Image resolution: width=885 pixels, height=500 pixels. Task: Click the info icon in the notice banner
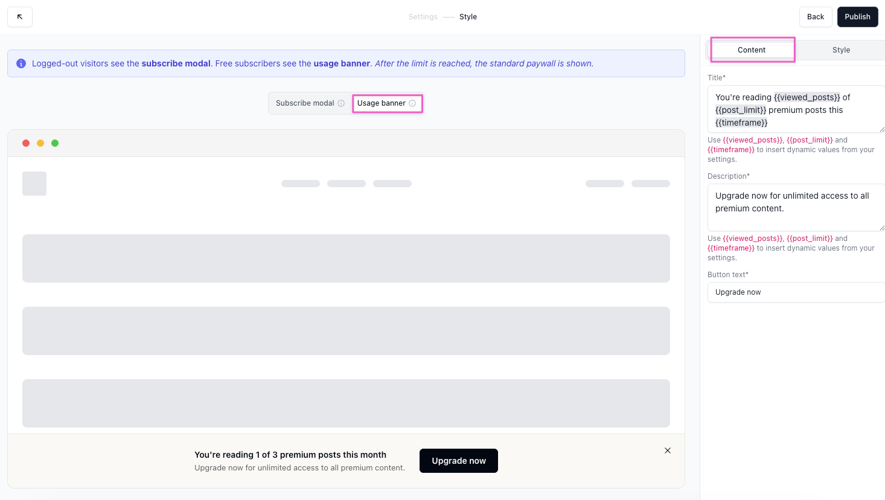(21, 63)
